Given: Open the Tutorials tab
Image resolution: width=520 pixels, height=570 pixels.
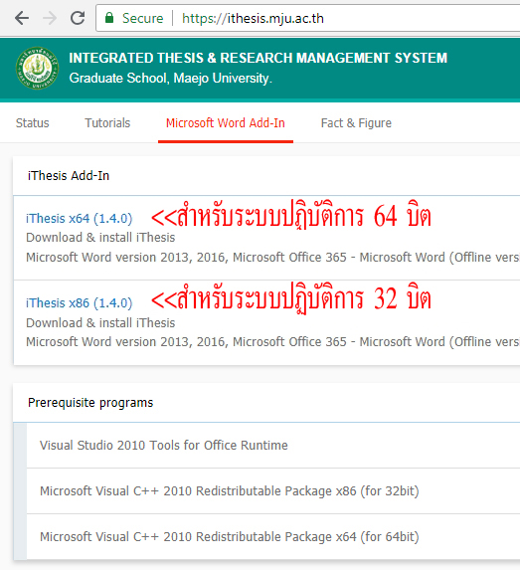Looking at the screenshot, I should pyautogui.click(x=107, y=123).
